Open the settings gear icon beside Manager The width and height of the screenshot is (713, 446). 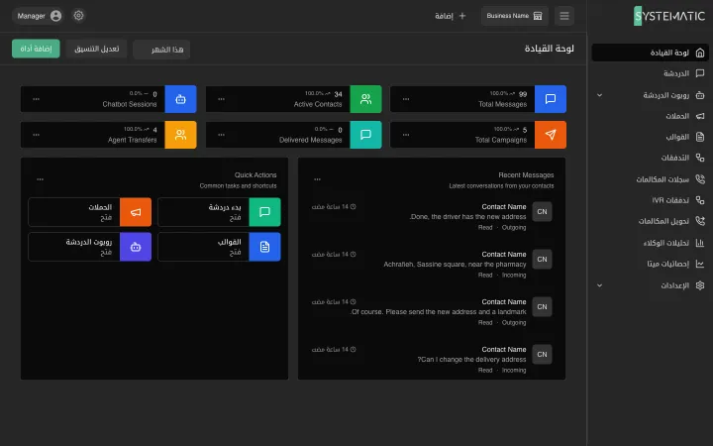tap(78, 16)
